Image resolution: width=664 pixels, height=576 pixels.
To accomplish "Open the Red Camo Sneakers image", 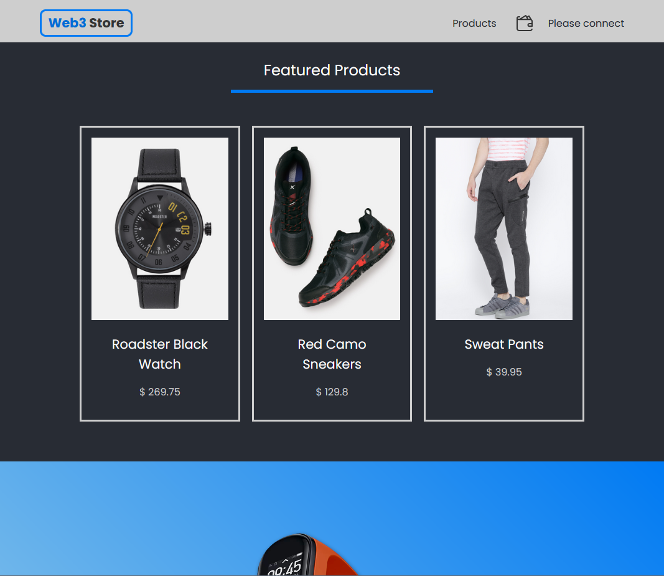I will coord(332,229).
